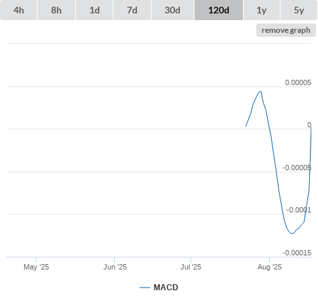This screenshot has height=305, width=318.
Task: Click the active 120d range tab
Action: [219, 10]
